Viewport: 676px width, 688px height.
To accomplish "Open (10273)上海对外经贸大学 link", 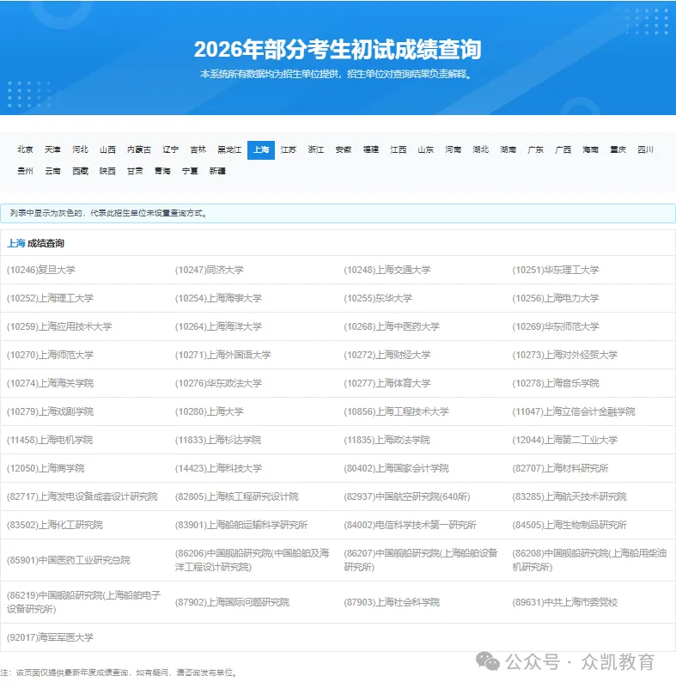I will (565, 355).
